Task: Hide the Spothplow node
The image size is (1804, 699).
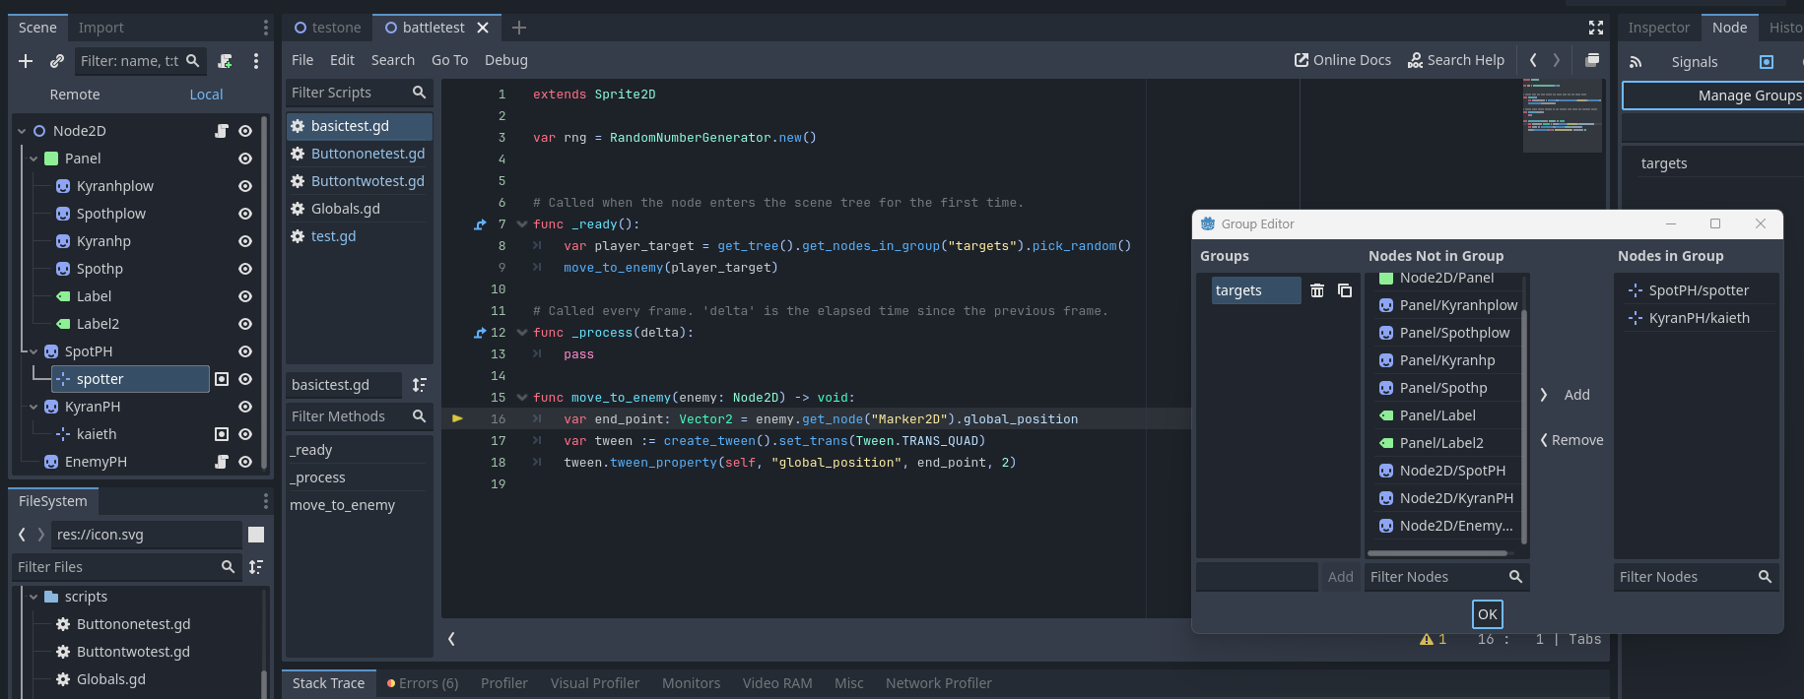Action: pos(245,214)
